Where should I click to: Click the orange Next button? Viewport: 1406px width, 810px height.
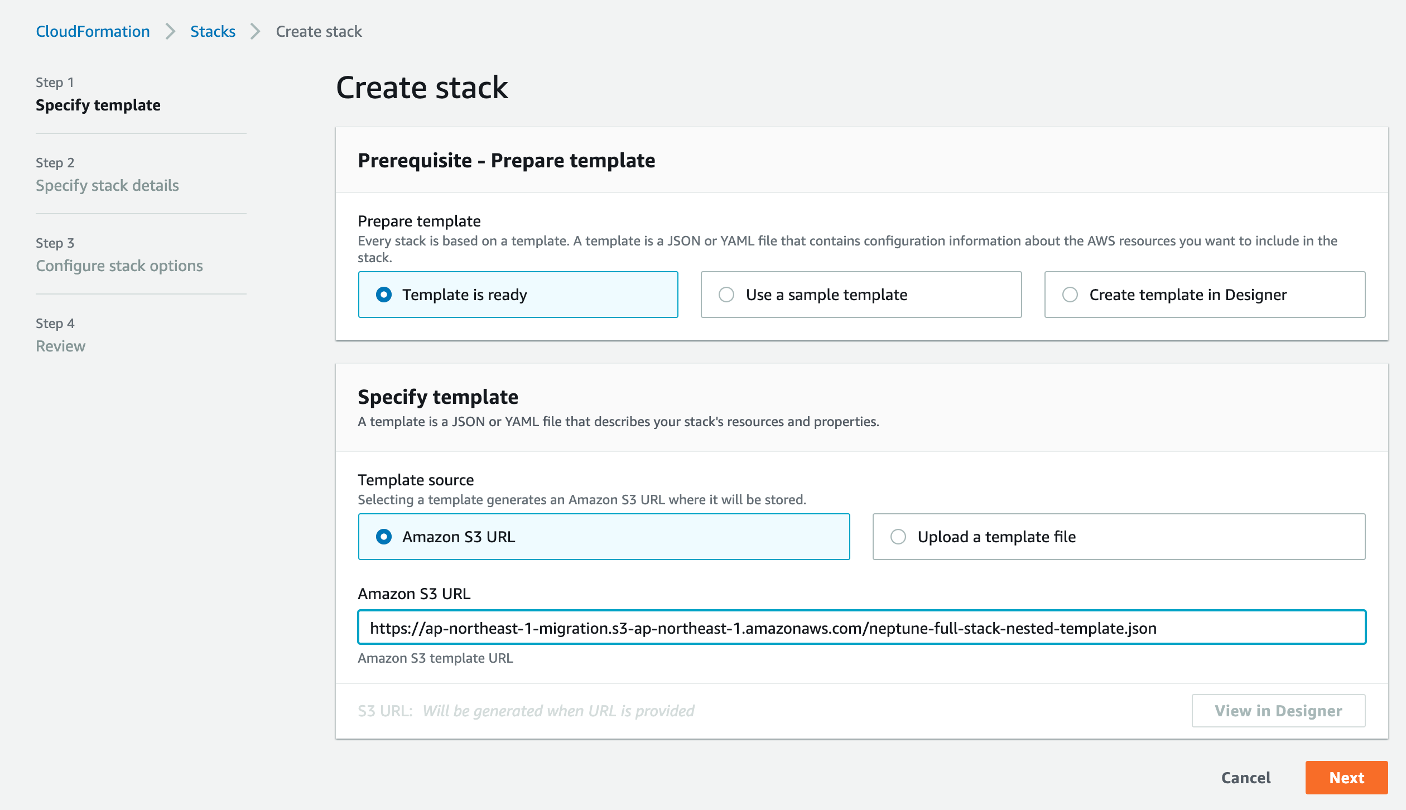click(x=1346, y=778)
